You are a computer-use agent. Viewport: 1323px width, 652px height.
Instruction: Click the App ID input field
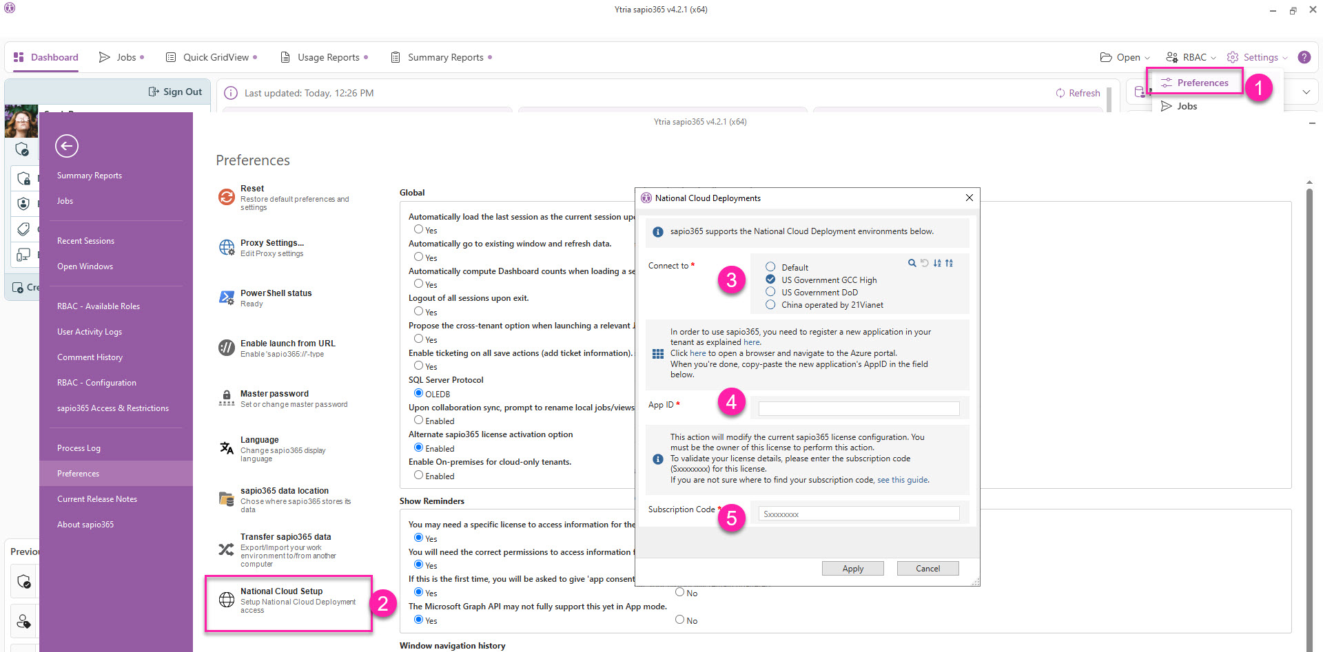tap(859, 409)
